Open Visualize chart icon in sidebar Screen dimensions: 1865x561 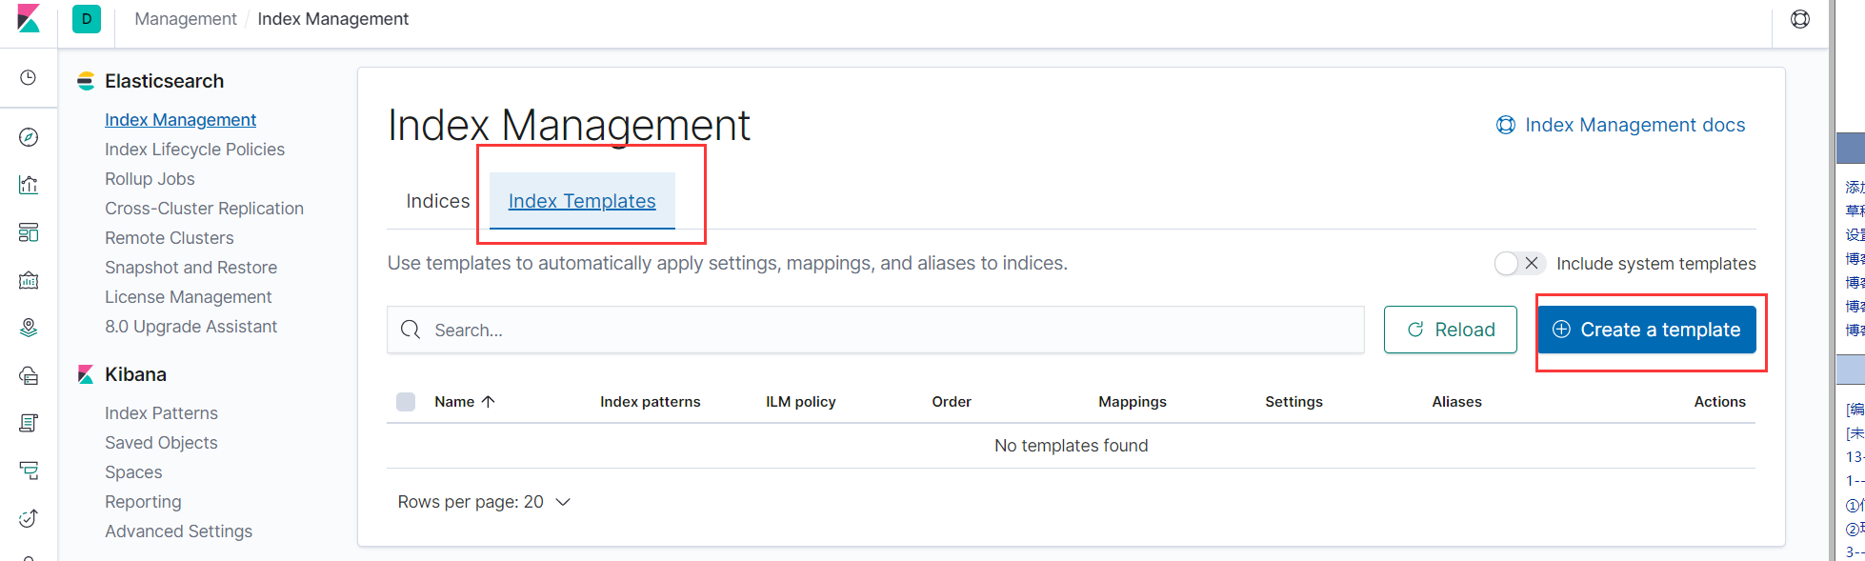pos(29,185)
